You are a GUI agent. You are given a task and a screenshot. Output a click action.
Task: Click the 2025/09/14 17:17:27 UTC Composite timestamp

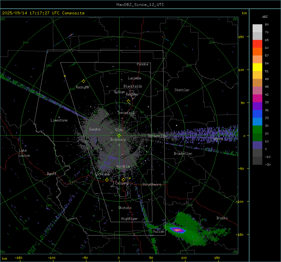(x=43, y=13)
